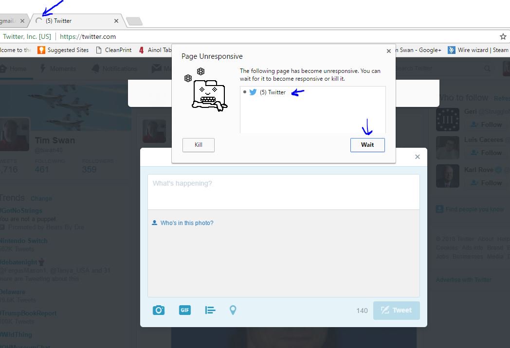This screenshot has width=510, height=348.
Task: Open the Nintendo Switch trend
Action: pyautogui.click(x=24, y=241)
